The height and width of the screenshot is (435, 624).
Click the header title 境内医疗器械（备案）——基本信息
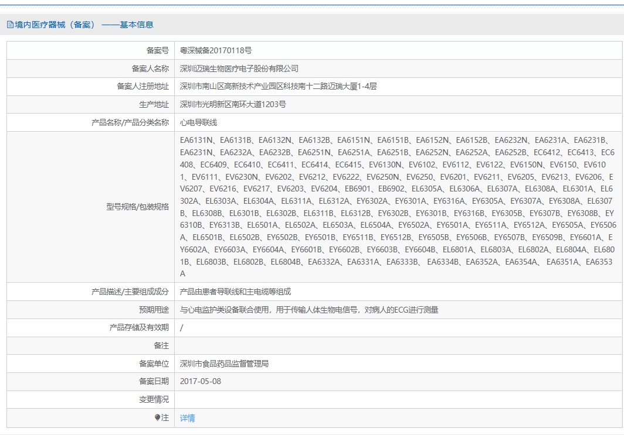pyautogui.click(x=84, y=25)
